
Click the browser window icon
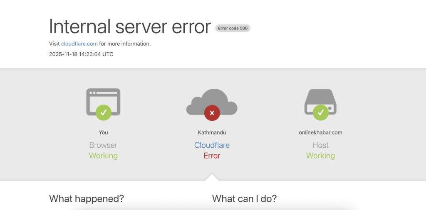[x=103, y=102]
